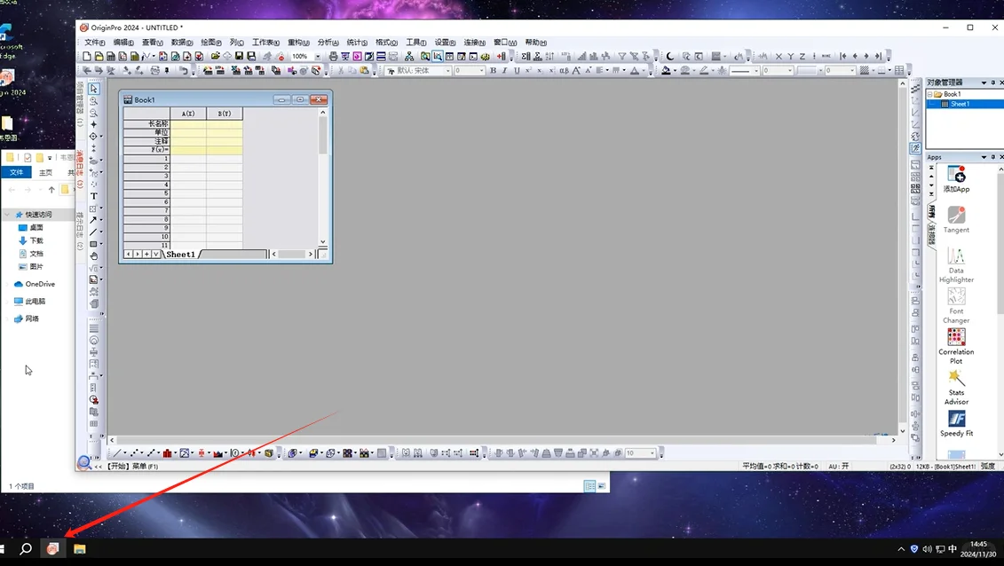Launch the Data Highlighter app
This screenshot has width=1004, height=566.
956,264
